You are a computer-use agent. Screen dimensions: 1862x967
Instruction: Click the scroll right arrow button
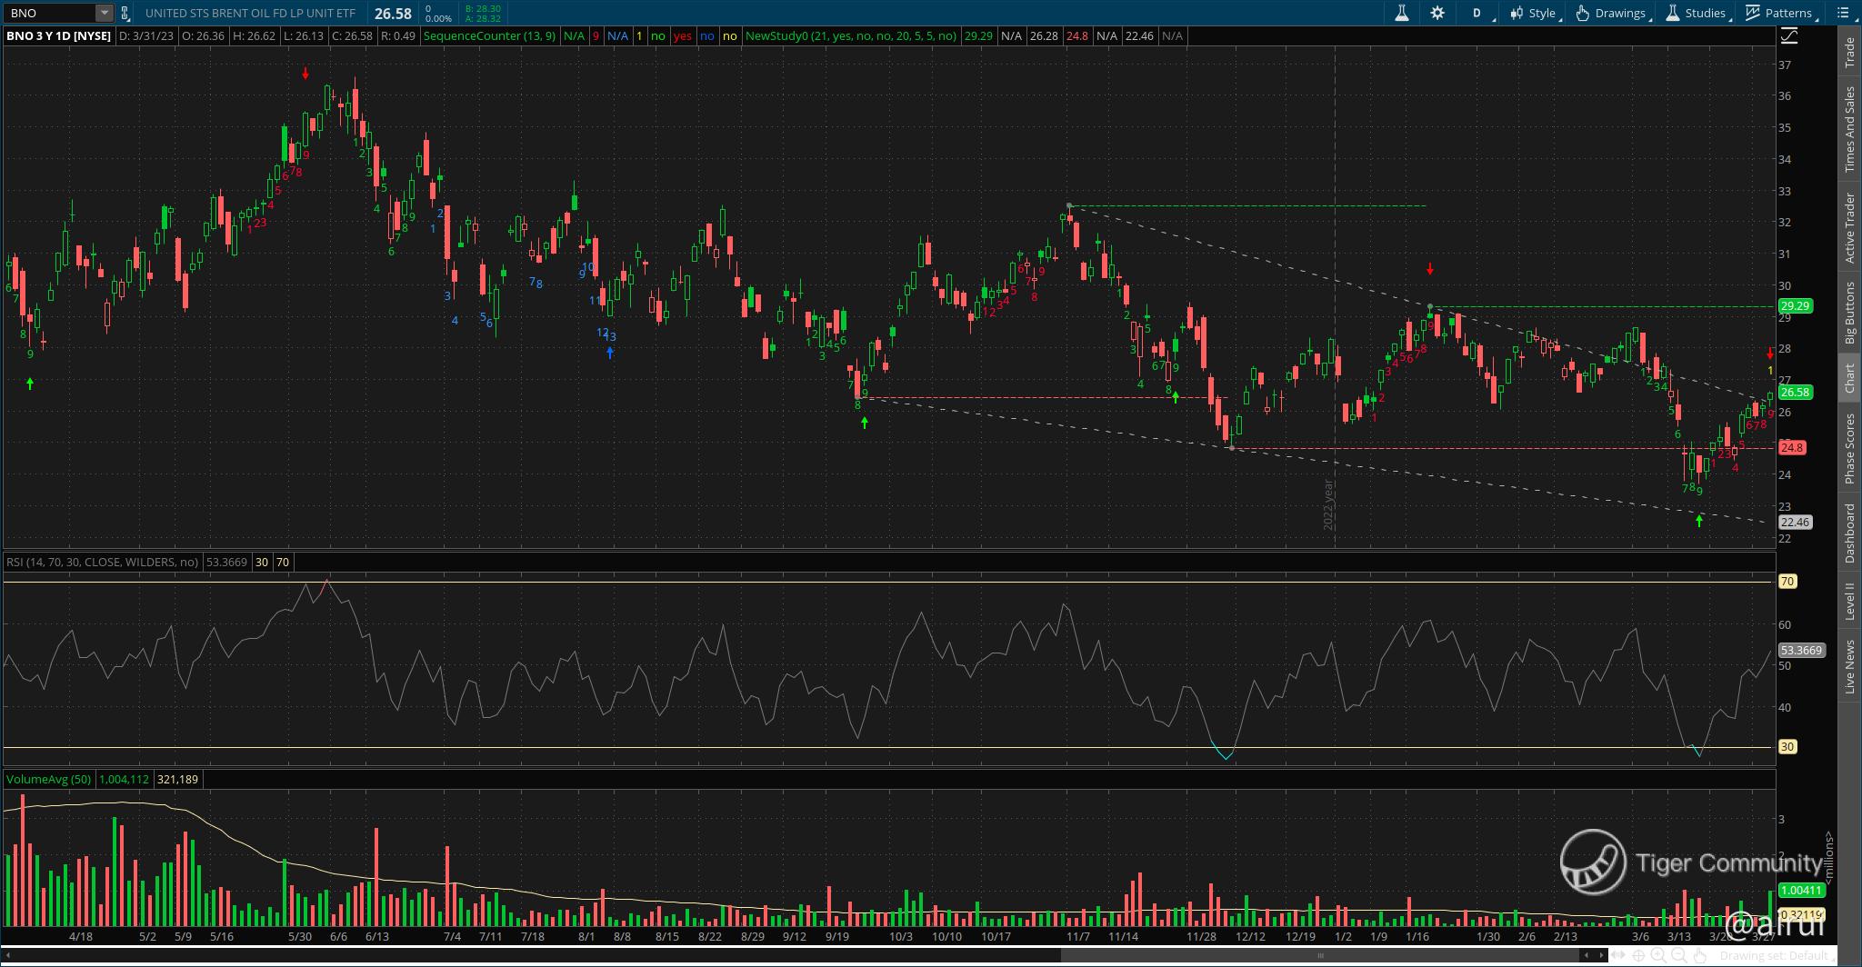point(1602,955)
